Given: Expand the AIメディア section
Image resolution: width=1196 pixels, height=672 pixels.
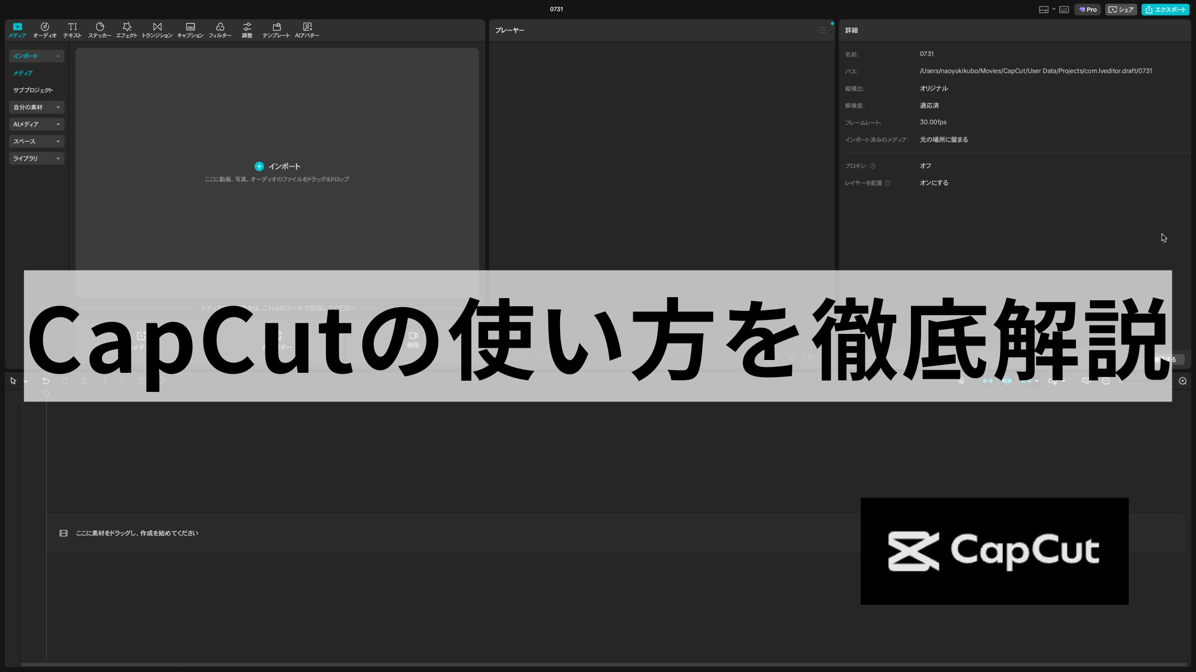Looking at the screenshot, I should tap(37, 124).
